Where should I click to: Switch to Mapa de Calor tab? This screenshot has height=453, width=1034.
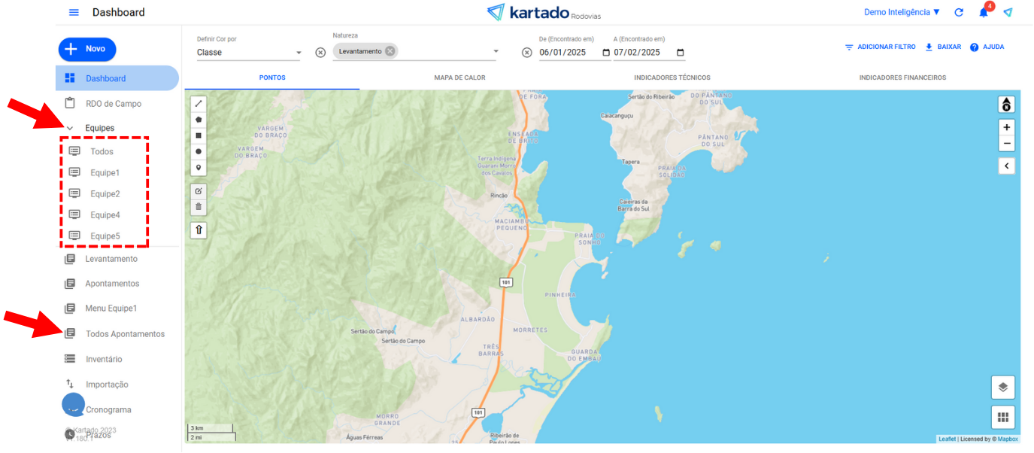tap(459, 78)
